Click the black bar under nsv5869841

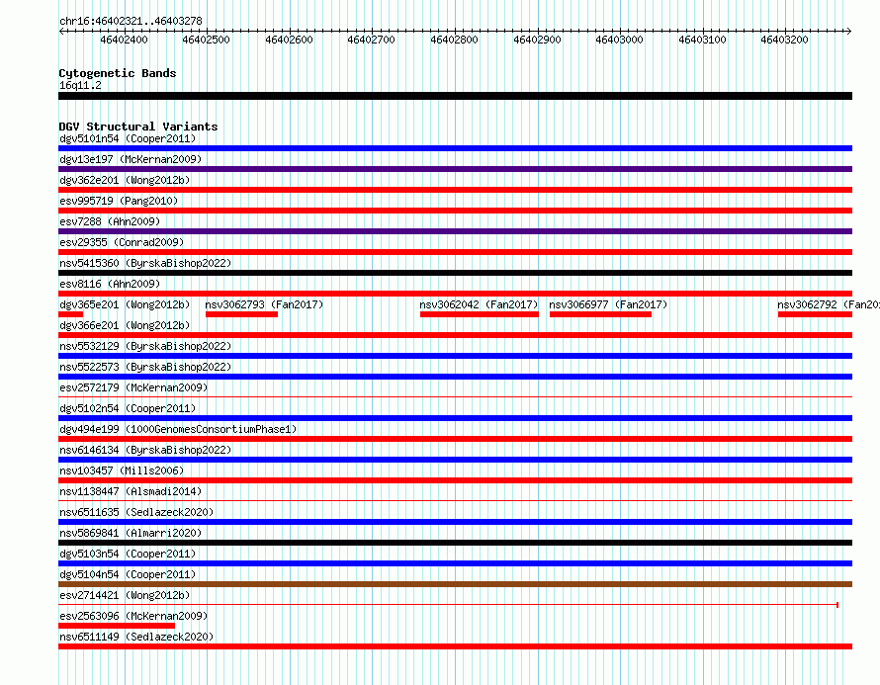pos(455,543)
